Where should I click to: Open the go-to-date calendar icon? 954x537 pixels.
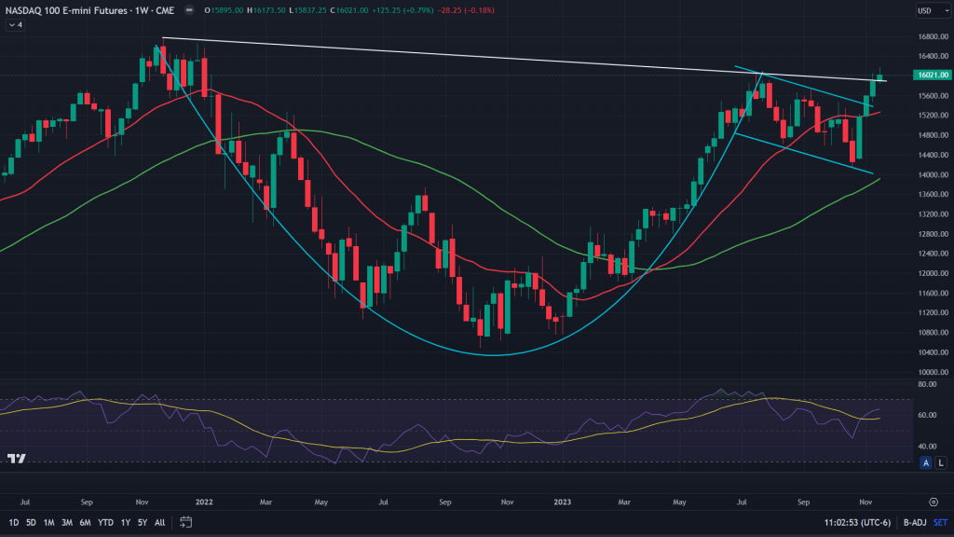coord(186,522)
